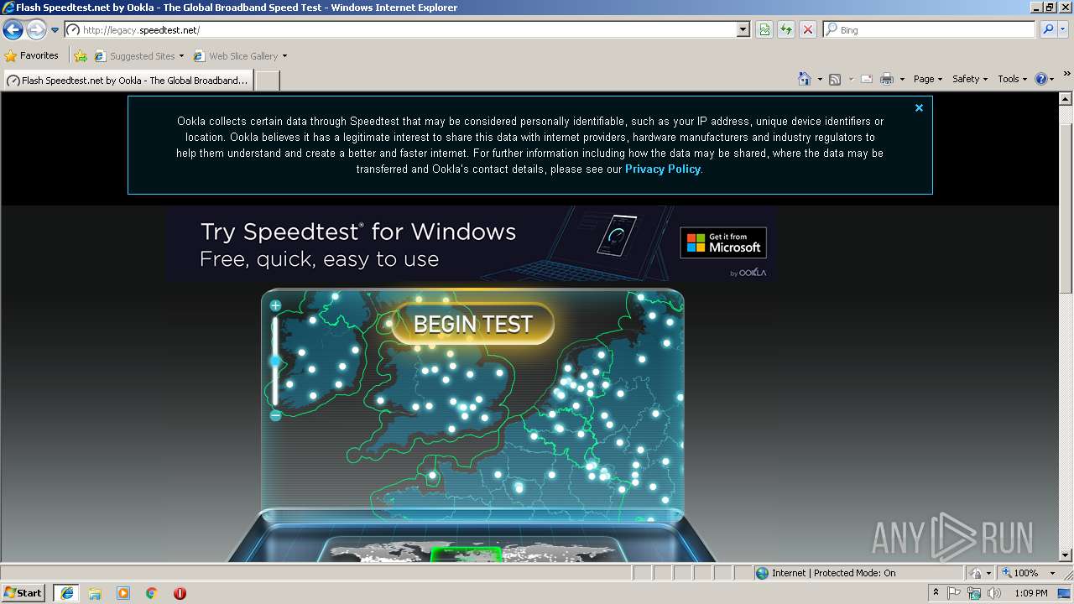Click the security padlock privacy icon in status bar
This screenshot has width=1074, height=604.
click(976, 573)
